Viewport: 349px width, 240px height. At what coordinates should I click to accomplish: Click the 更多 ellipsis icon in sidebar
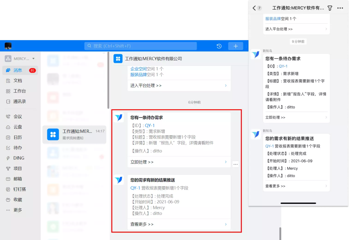point(8,210)
